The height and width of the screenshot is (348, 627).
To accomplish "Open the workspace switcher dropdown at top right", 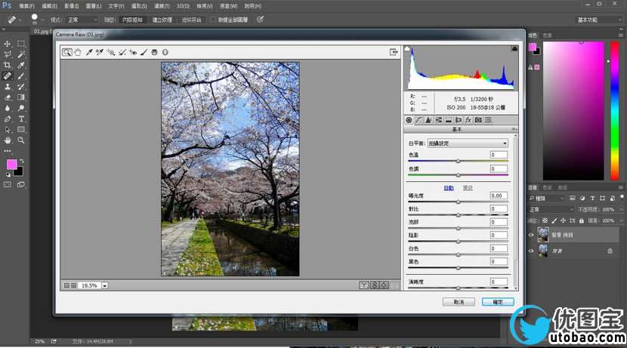I will [x=598, y=20].
